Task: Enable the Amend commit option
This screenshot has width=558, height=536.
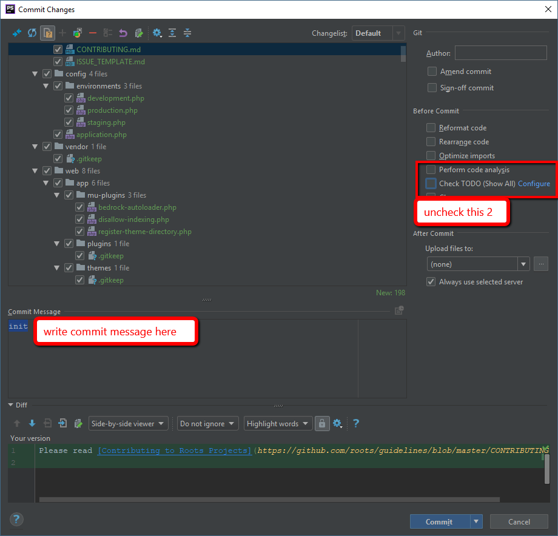Action: pos(432,71)
